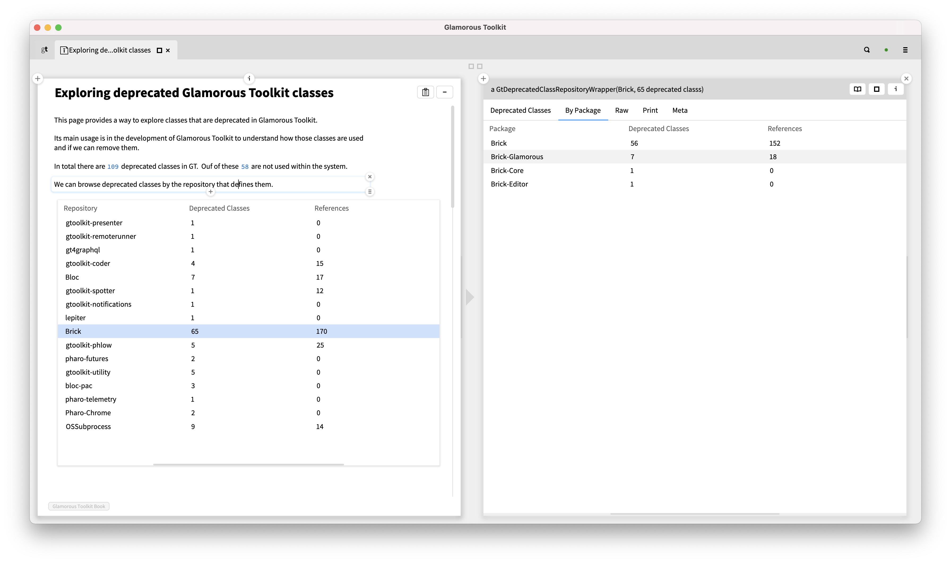The image size is (951, 563).
Task: Open the Raw tab
Action: pyautogui.click(x=621, y=110)
